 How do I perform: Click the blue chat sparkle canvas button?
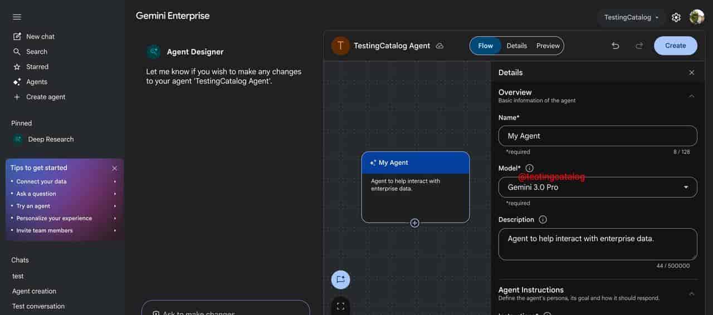click(340, 279)
